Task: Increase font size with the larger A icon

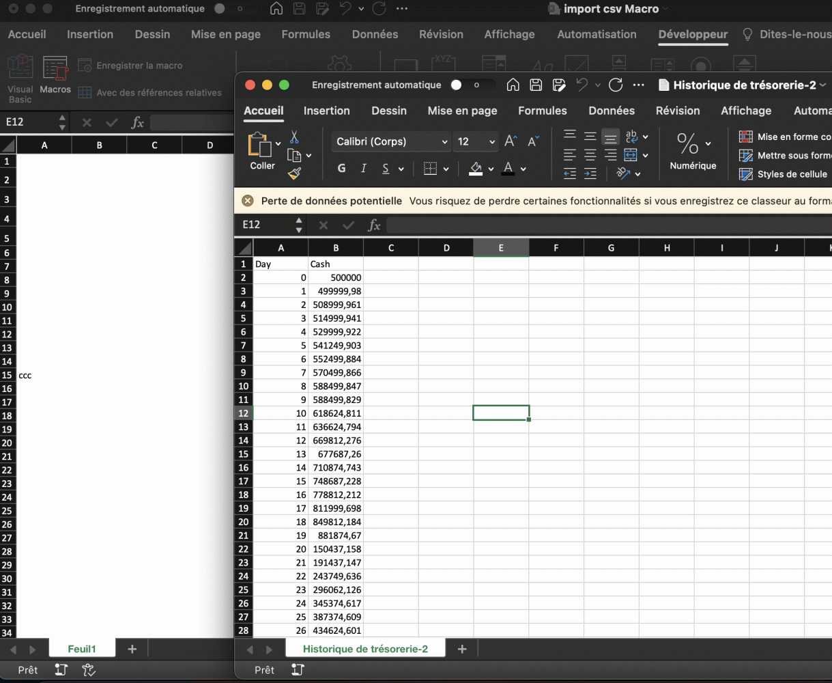Action: tap(510, 141)
